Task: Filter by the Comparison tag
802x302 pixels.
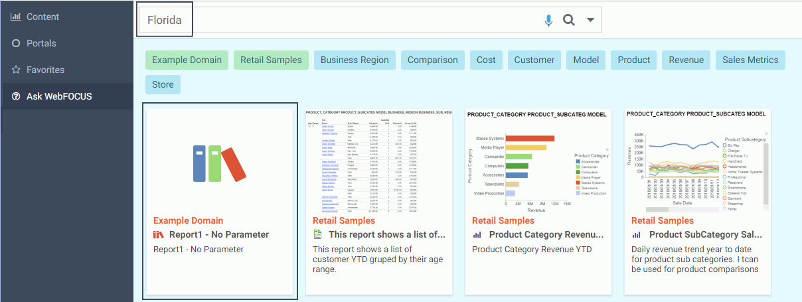Action: click(x=433, y=60)
